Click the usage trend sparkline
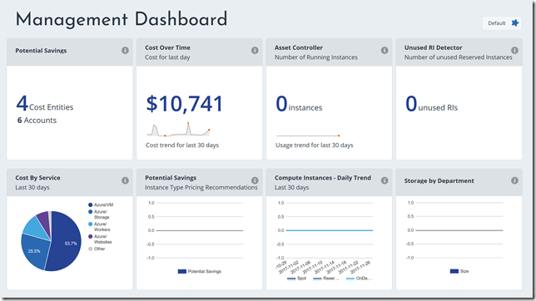Screen dimensions: 536x301 pos(308,136)
